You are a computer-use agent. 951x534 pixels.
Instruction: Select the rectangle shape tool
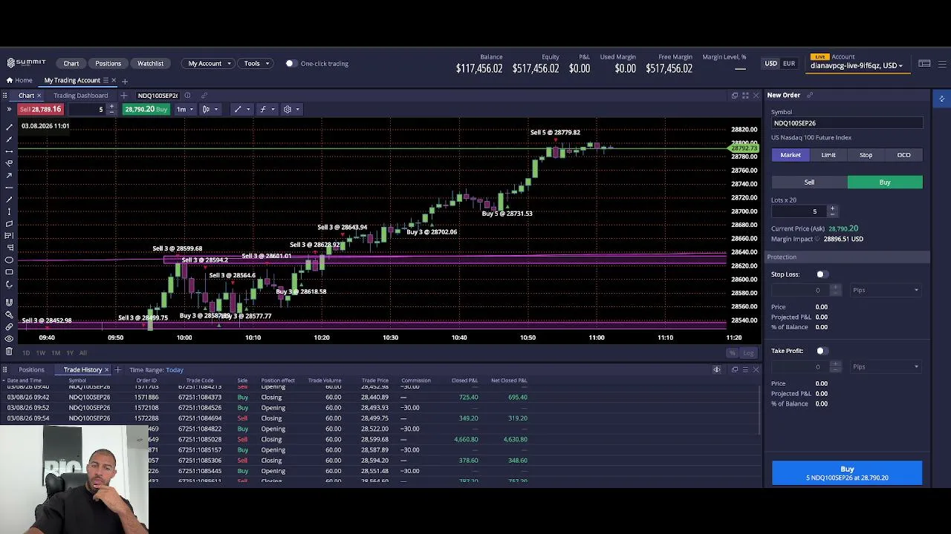9,271
